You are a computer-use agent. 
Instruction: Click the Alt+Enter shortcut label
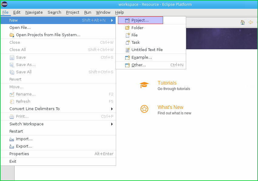pyautogui.click(x=104, y=154)
